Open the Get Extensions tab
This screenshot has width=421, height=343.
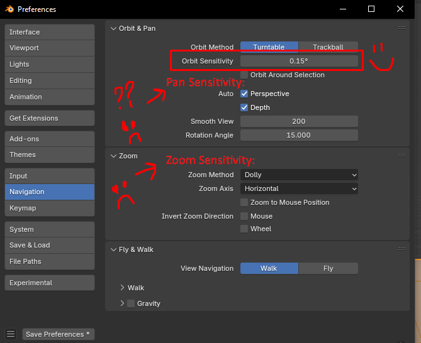pyautogui.click(x=50, y=118)
